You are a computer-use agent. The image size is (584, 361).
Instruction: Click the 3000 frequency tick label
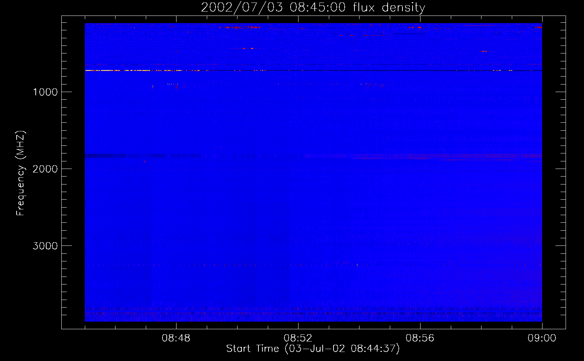pos(45,246)
